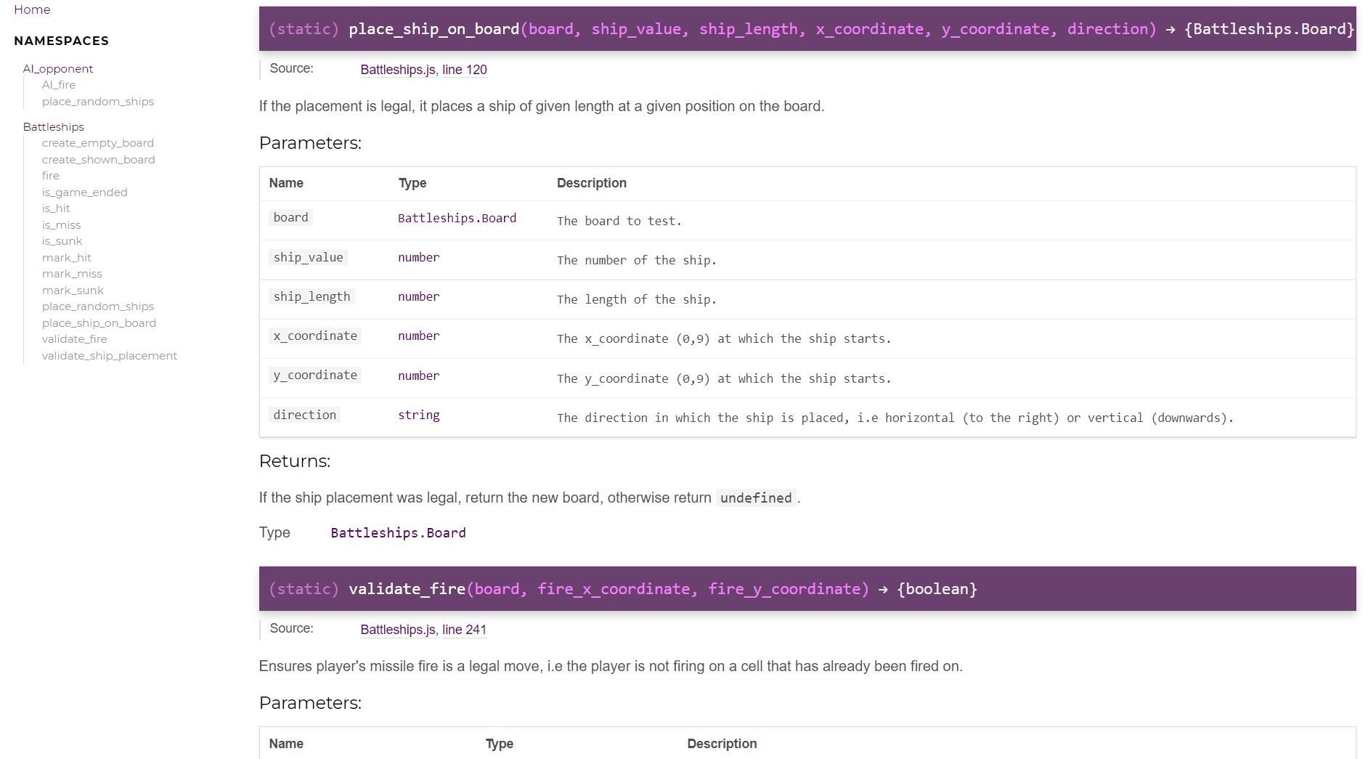This screenshot has width=1368, height=759.
Task: Select the y_coordinate parameter name cell
Action: coord(315,376)
